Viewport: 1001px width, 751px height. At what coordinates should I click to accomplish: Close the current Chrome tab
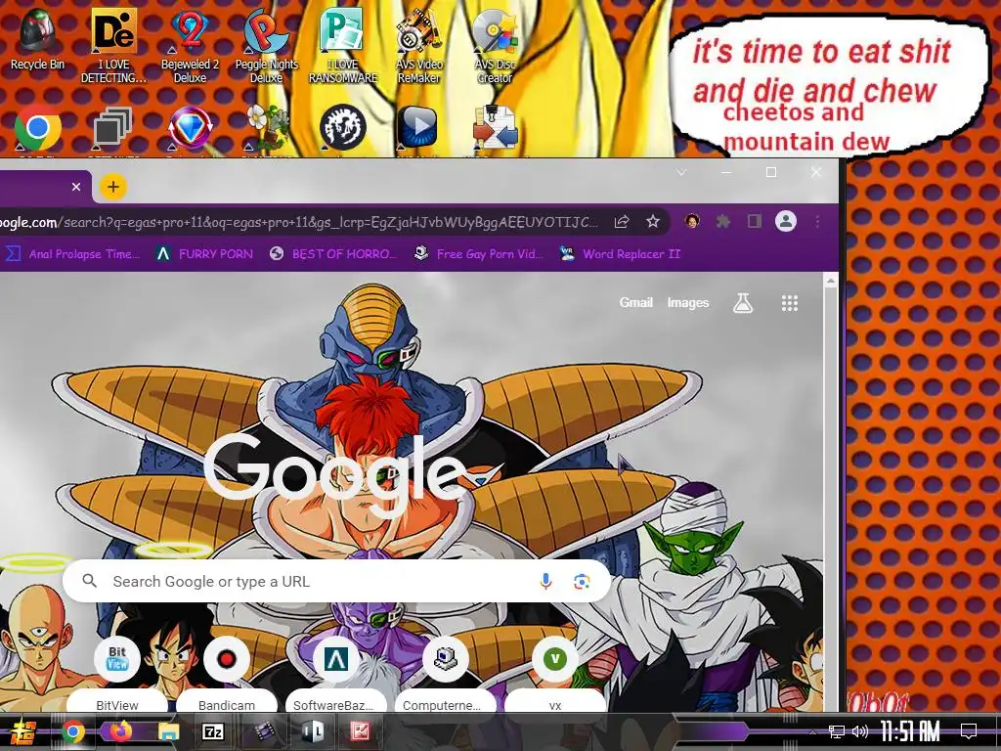[76, 187]
